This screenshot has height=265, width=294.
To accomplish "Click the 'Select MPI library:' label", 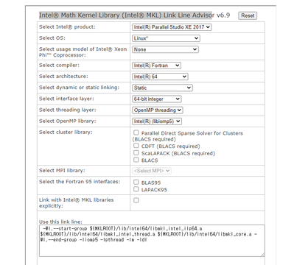I will pyautogui.click(x=62, y=171).
